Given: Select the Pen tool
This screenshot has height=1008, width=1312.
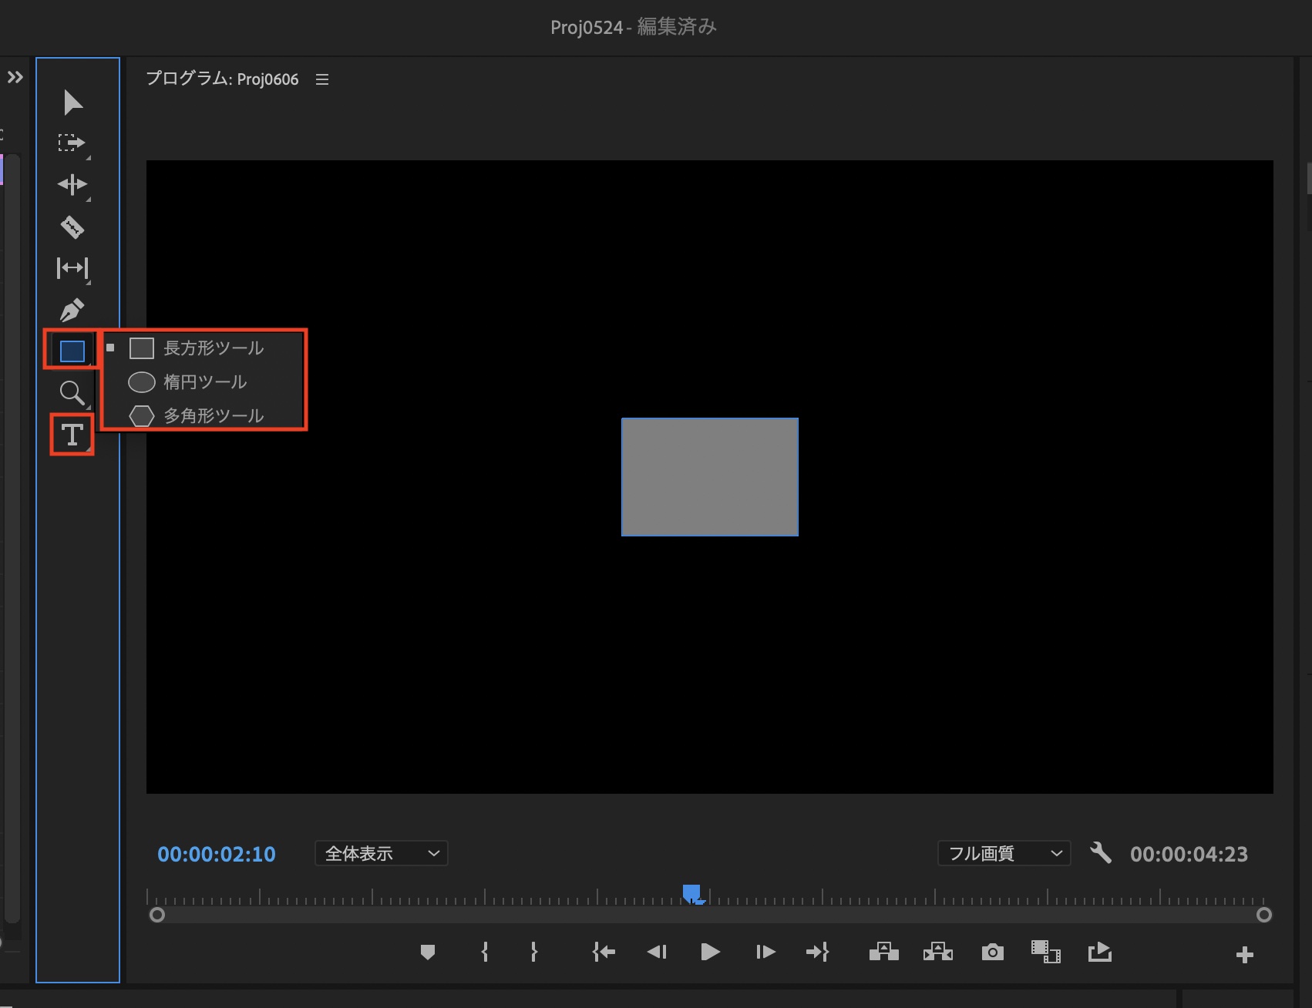Looking at the screenshot, I should [72, 310].
